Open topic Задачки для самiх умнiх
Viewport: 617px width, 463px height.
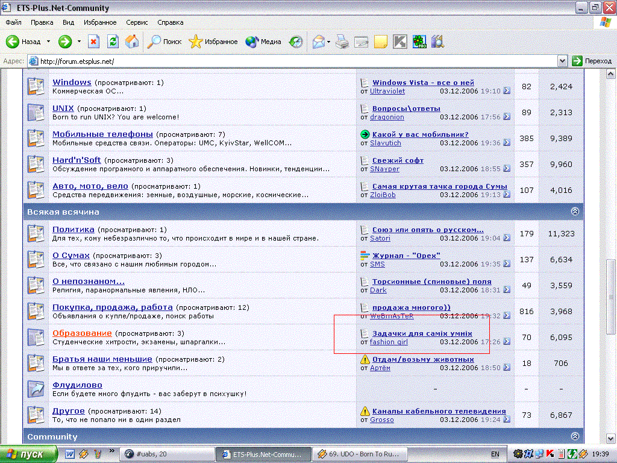422,333
